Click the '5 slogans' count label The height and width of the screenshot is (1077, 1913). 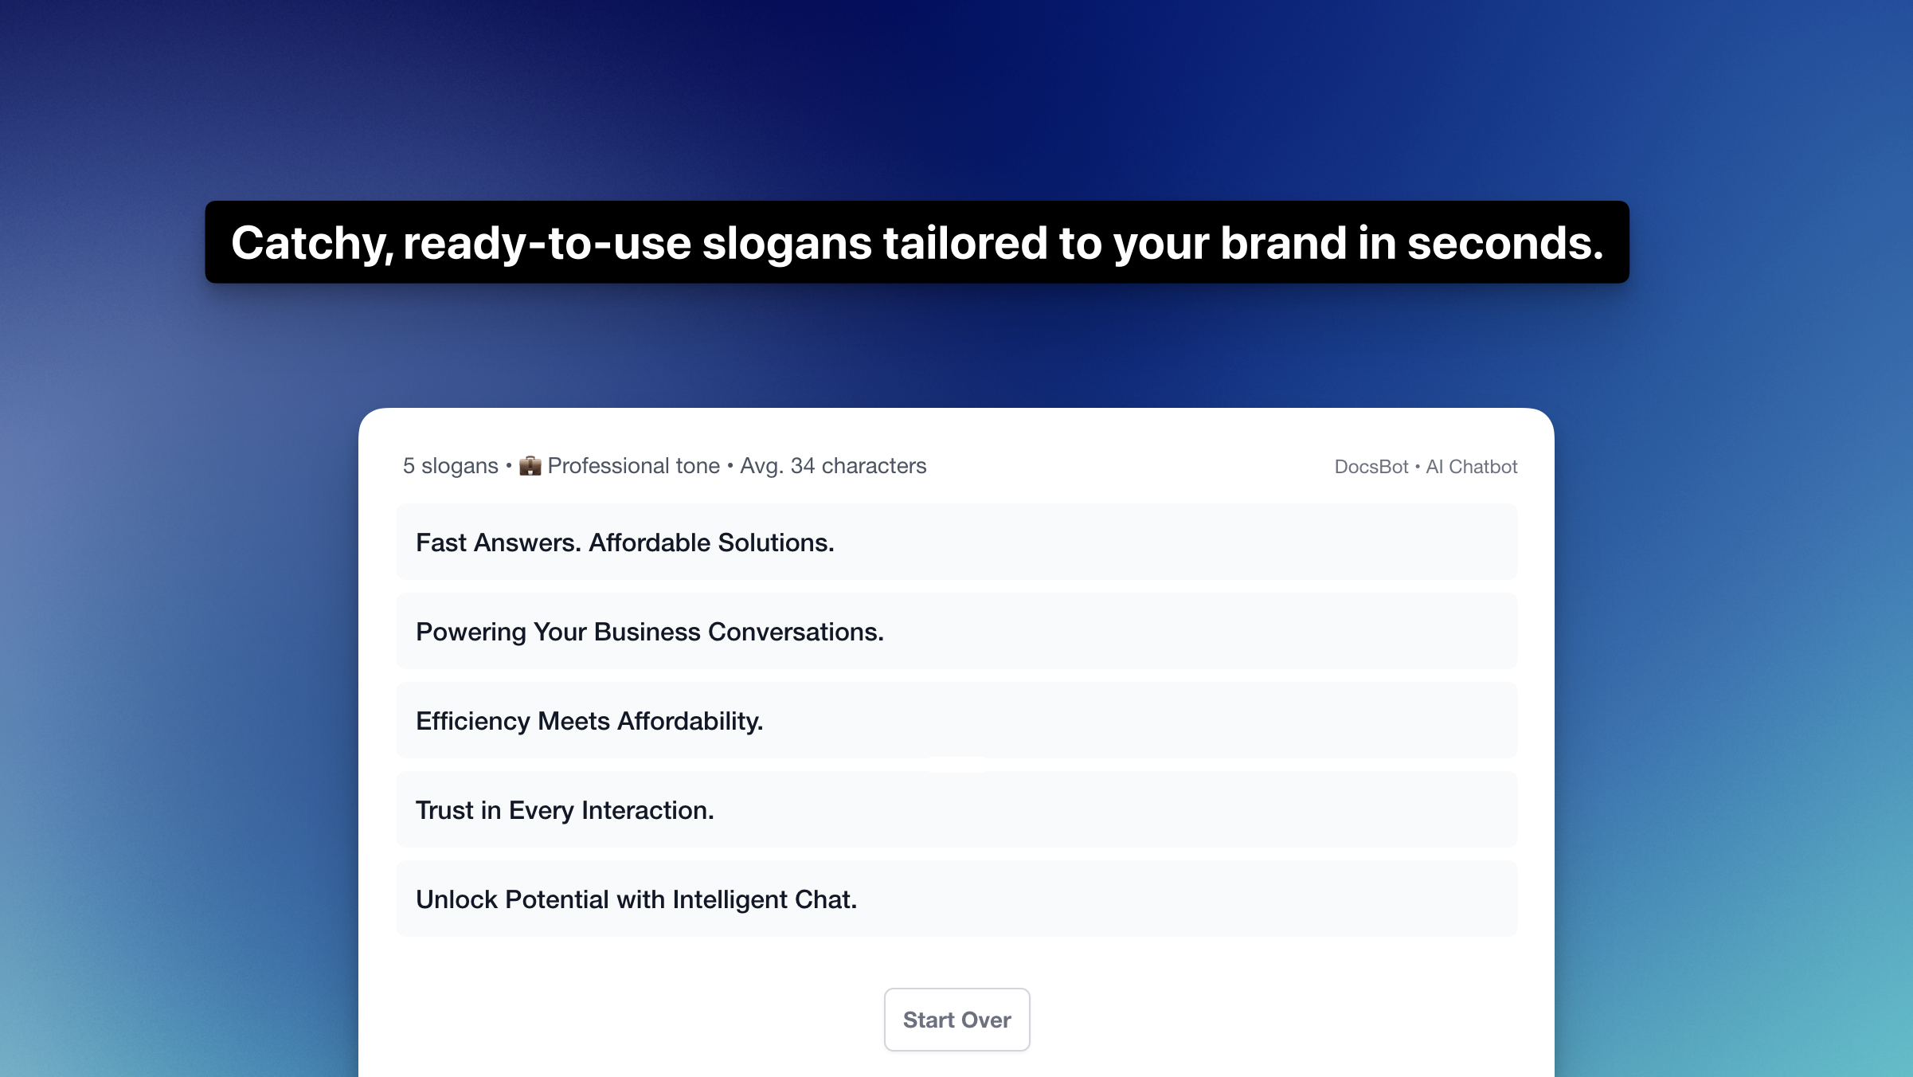click(451, 466)
